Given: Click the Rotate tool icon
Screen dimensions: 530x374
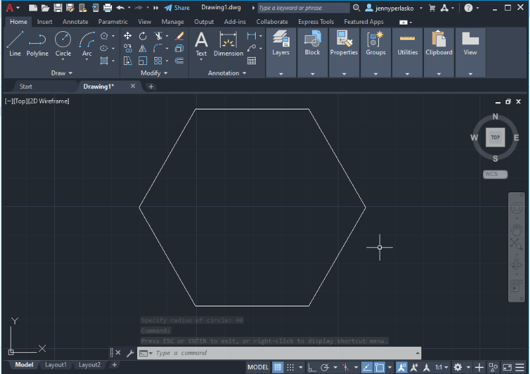Looking at the screenshot, I should (142, 36).
